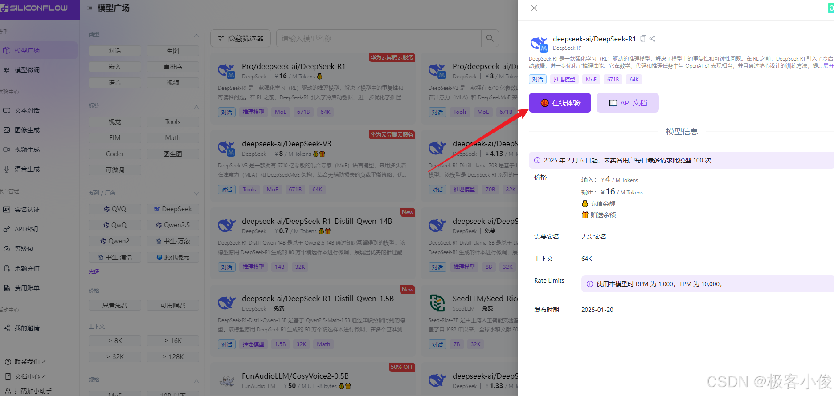834x396 pixels.
Task: Collapse the sidebar menu icon
Action: [x=90, y=8]
